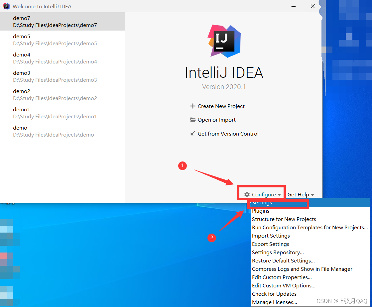
Task: Open Edit Custom Properties
Action: click(x=310, y=277)
